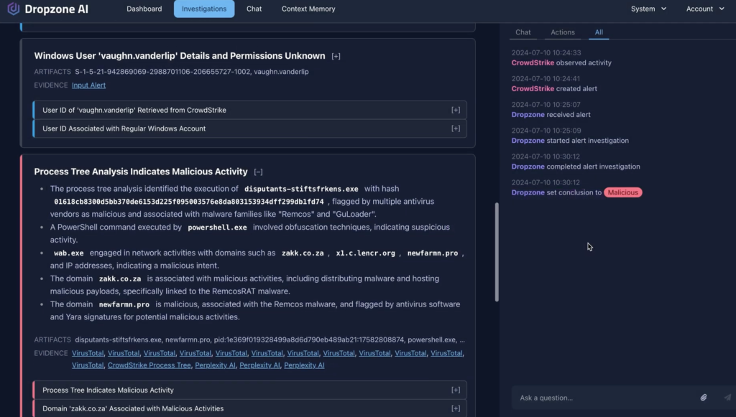Screen dimensions: 736x417
Task: Expand the Windows User 'vaughn.vanderlip' section
Action: (336, 56)
